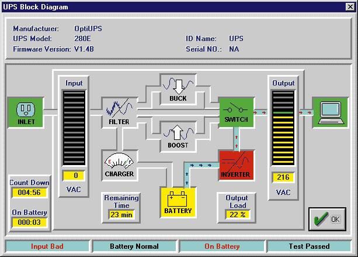The height and width of the screenshot is (257, 358).
Task: Click the Output voltage bar meter
Action: [x=284, y=129]
